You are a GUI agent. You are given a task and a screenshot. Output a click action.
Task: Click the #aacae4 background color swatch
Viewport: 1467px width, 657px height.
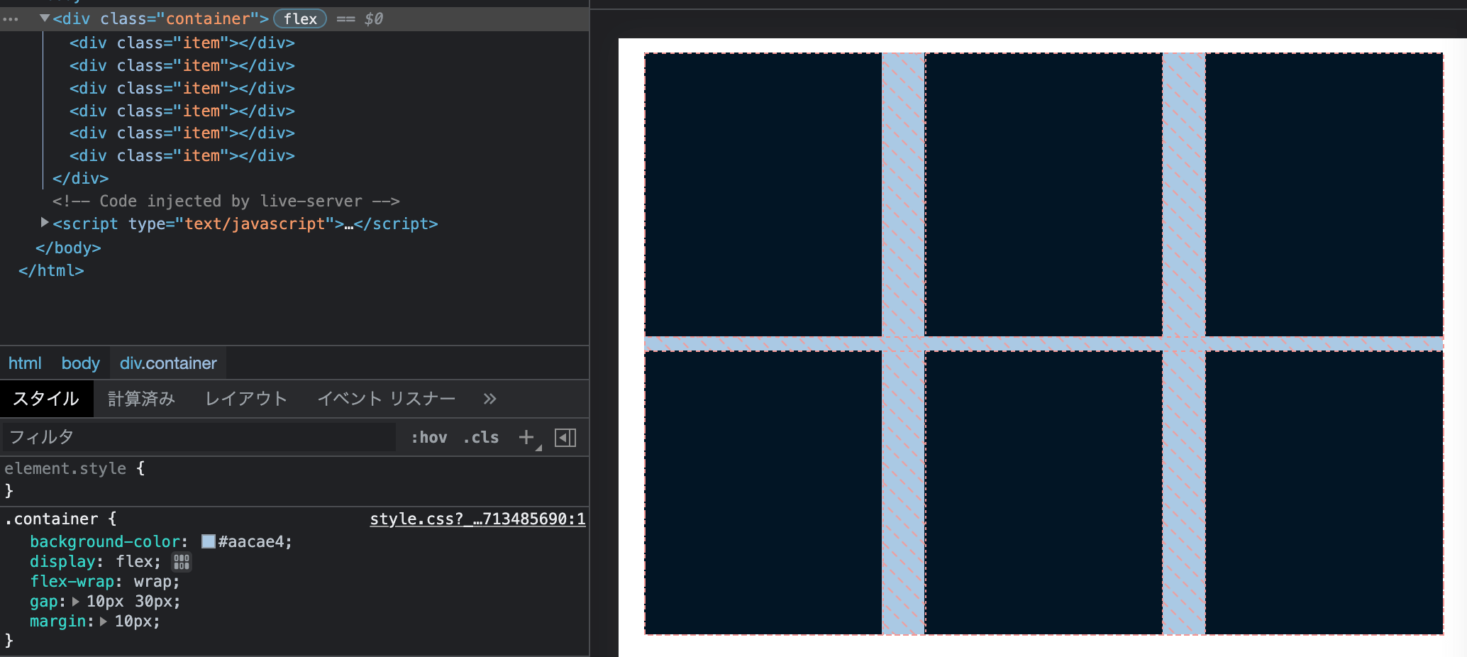pos(209,541)
